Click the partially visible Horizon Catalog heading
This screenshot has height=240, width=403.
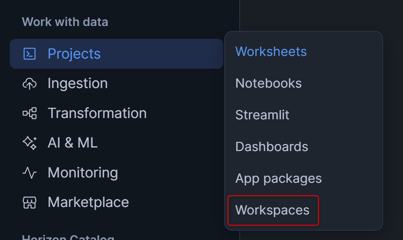click(x=68, y=237)
